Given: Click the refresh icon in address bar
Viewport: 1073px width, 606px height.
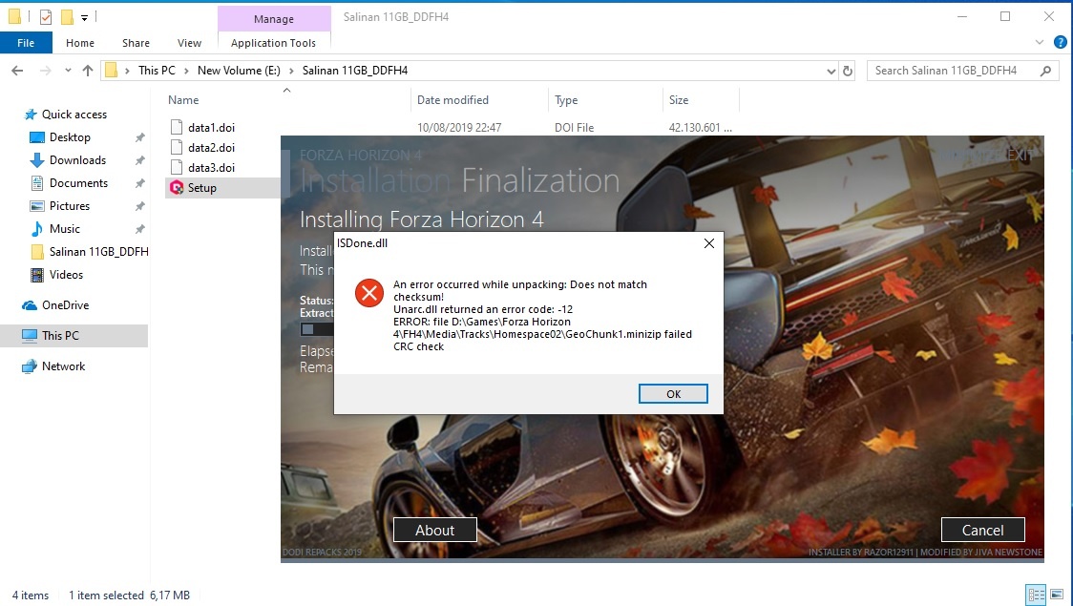Looking at the screenshot, I should tap(849, 70).
